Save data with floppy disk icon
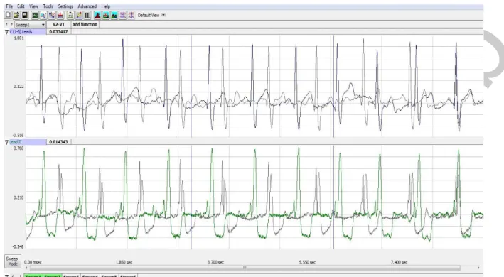Screen dimensions: 504x277 (25, 15)
